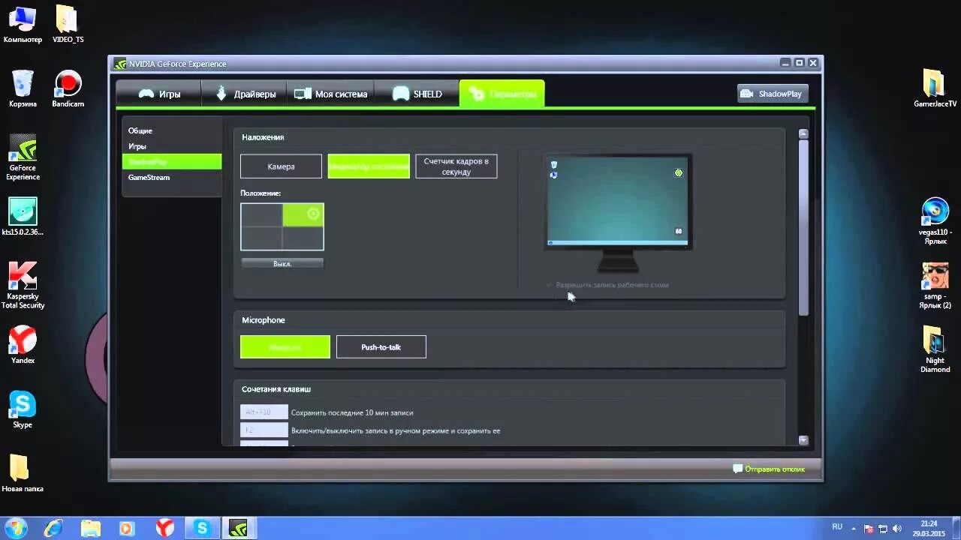Select the always-on microphone mode
Viewport: 961px width, 540px height.
285,346
